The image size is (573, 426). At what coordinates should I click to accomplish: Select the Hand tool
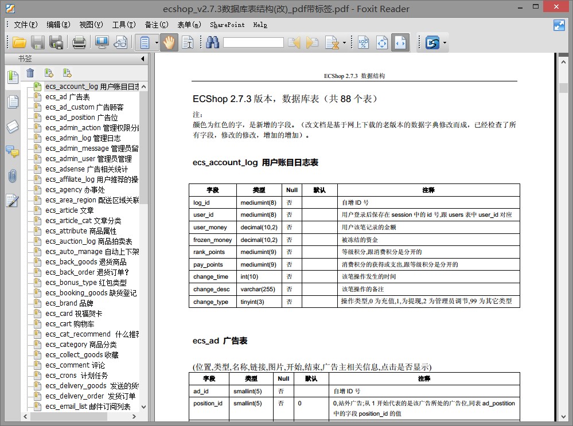coord(169,43)
